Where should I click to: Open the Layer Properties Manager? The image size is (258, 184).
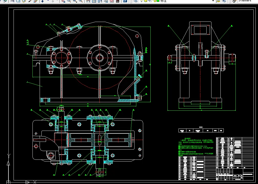[x=136, y=1]
